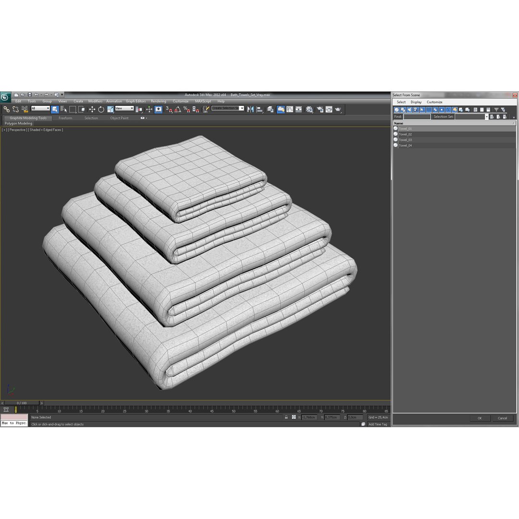Click Edit Named Selection Sets icon
The height and width of the screenshot is (519, 519).
(x=206, y=109)
